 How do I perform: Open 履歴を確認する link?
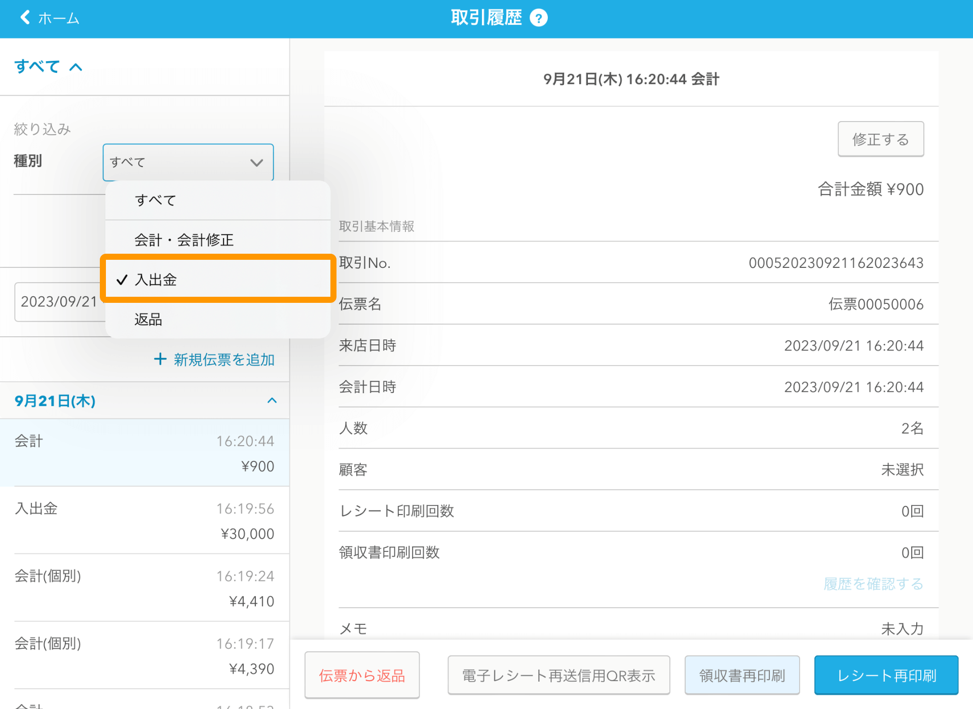coord(873,584)
